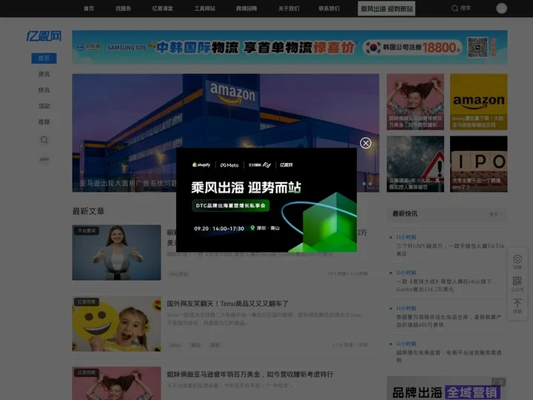Viewport: 533px width, 400px height.
Task: Click the 顶部 back-to-top arrow icon
Action: coord(517,306)
